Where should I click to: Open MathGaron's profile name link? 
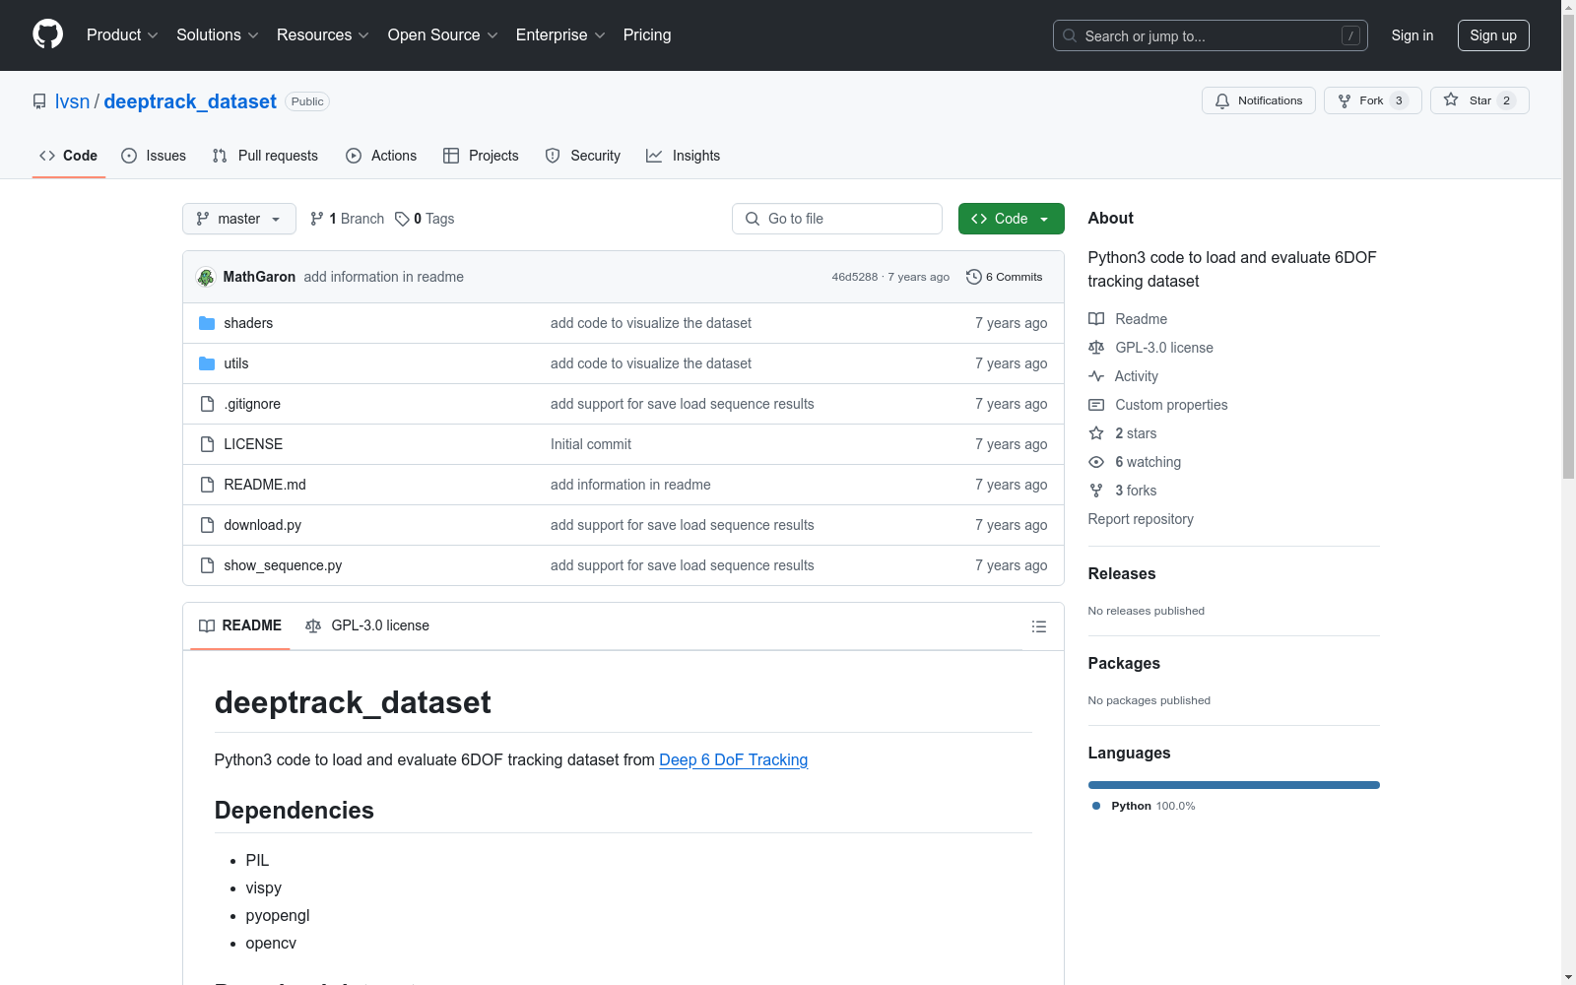pyautogui.click(x=259, y=277)
